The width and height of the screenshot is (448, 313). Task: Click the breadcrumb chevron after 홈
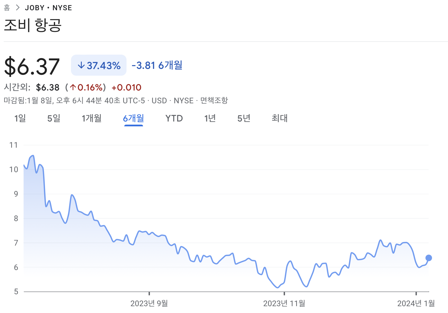point(18,8)
